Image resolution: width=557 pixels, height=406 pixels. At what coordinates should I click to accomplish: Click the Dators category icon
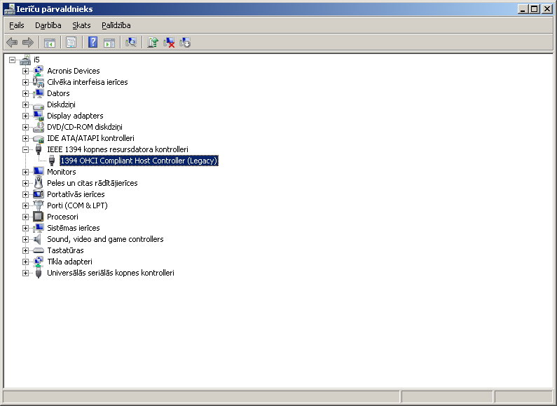pos(39,93)
